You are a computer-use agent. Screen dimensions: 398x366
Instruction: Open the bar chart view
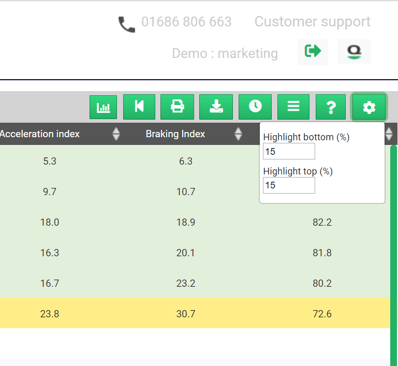click(104, 107)
